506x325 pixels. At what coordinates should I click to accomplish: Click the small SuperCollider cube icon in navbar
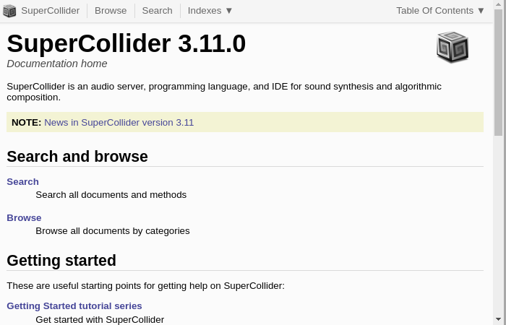(9, 11)
